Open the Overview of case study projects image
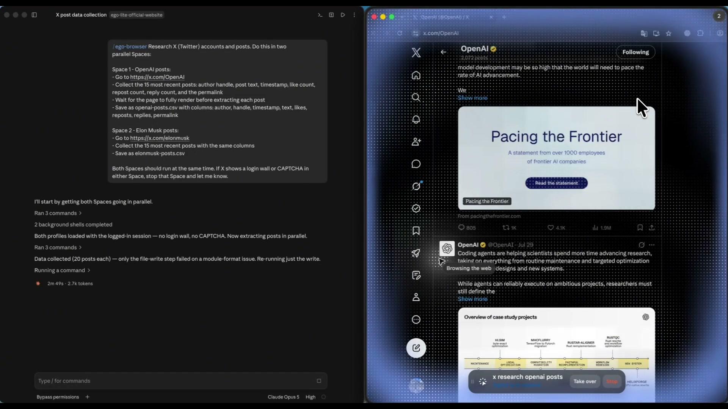The width and height of the screenshot is (728, 409). [x=556, y=354]
